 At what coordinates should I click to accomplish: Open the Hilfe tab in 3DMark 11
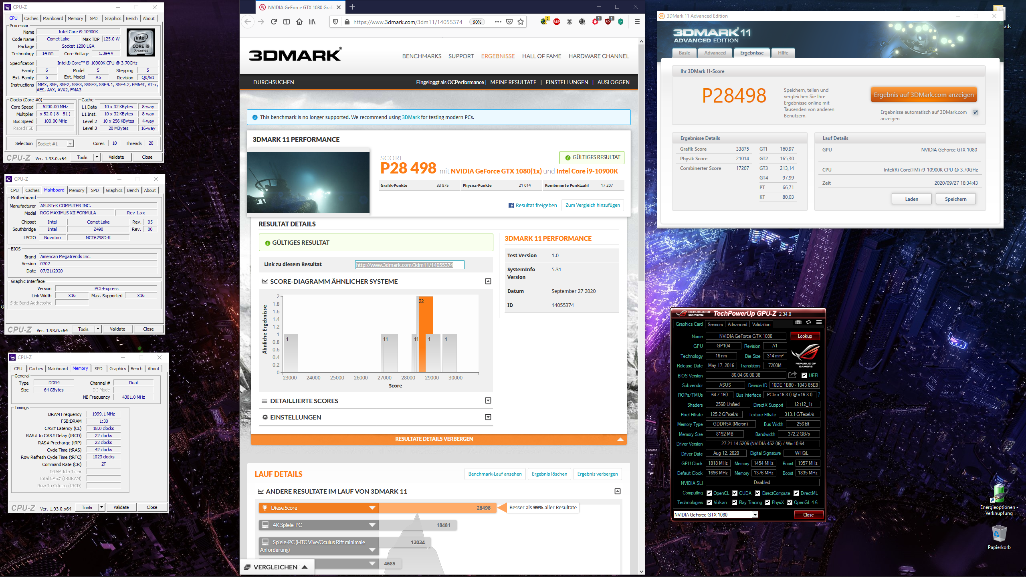[783, 53]
